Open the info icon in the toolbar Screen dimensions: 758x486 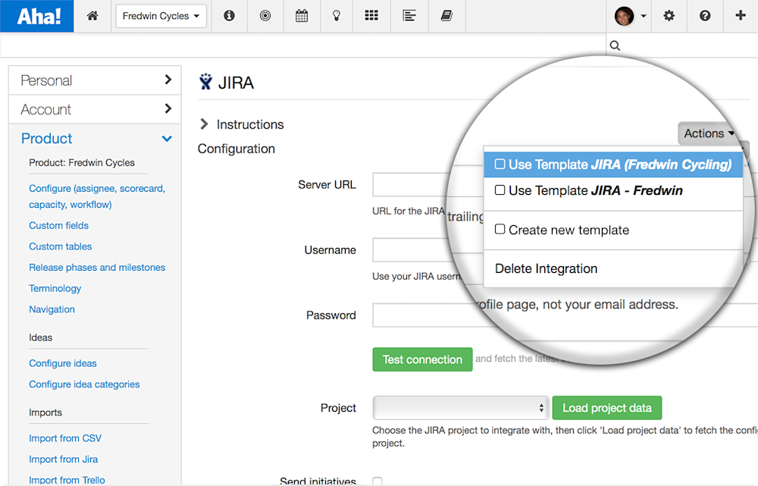coord(229,15)
